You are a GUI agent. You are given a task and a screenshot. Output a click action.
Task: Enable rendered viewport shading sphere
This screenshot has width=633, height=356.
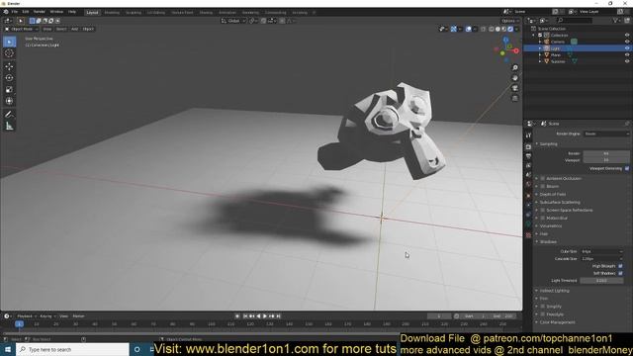coord(510,29)
